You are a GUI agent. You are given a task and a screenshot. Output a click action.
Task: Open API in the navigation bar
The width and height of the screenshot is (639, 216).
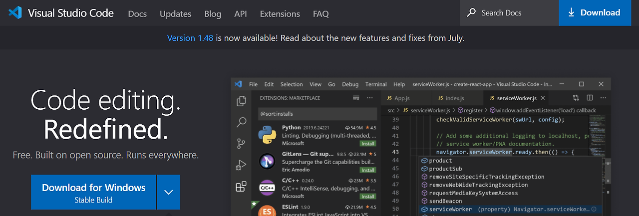point(241,13)
